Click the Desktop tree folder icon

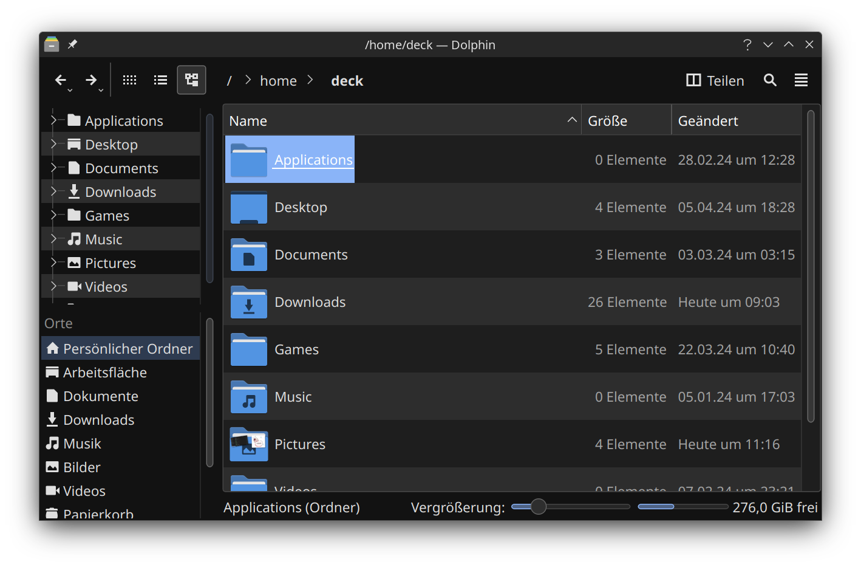pos(74,144)
